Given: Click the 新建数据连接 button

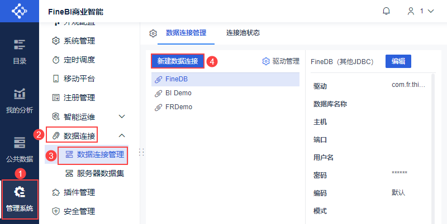Looking at the screenshot, I should point(177,61).
